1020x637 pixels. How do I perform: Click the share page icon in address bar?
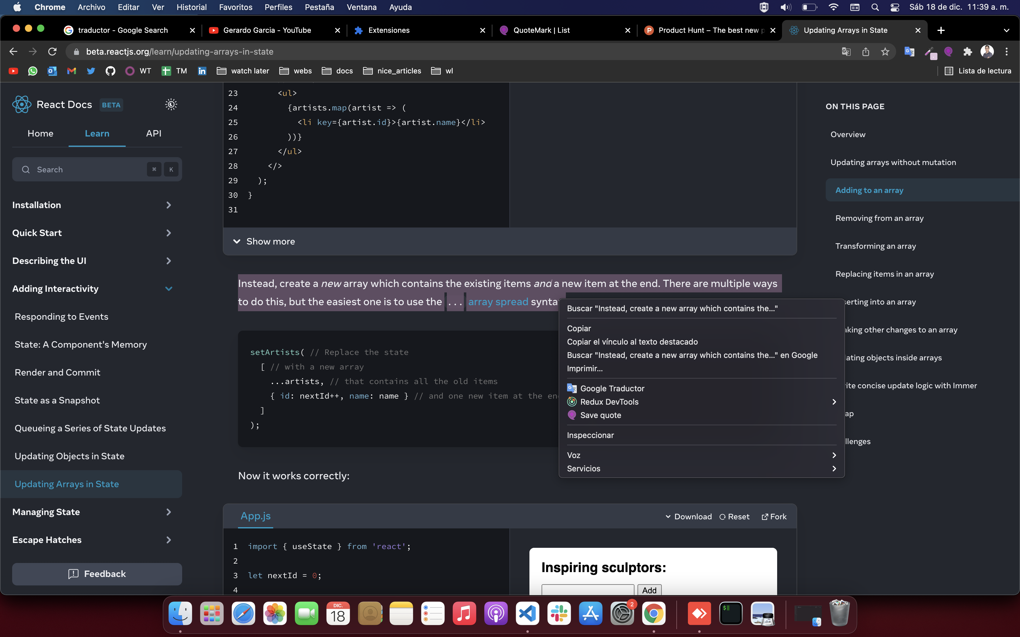tap(865, 51)
